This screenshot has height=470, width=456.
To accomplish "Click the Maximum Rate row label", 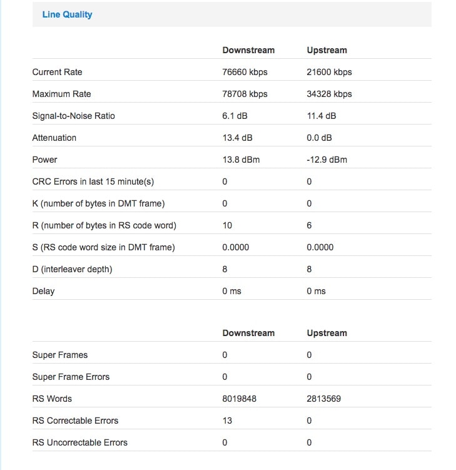I will (61, 94).
